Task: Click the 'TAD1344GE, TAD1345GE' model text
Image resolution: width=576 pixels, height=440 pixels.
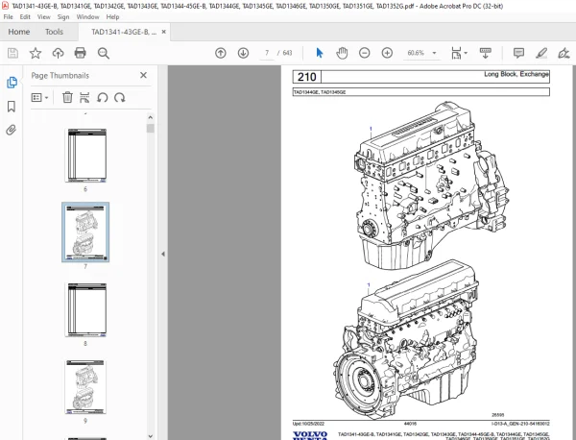Action: [x=320, y=92]
